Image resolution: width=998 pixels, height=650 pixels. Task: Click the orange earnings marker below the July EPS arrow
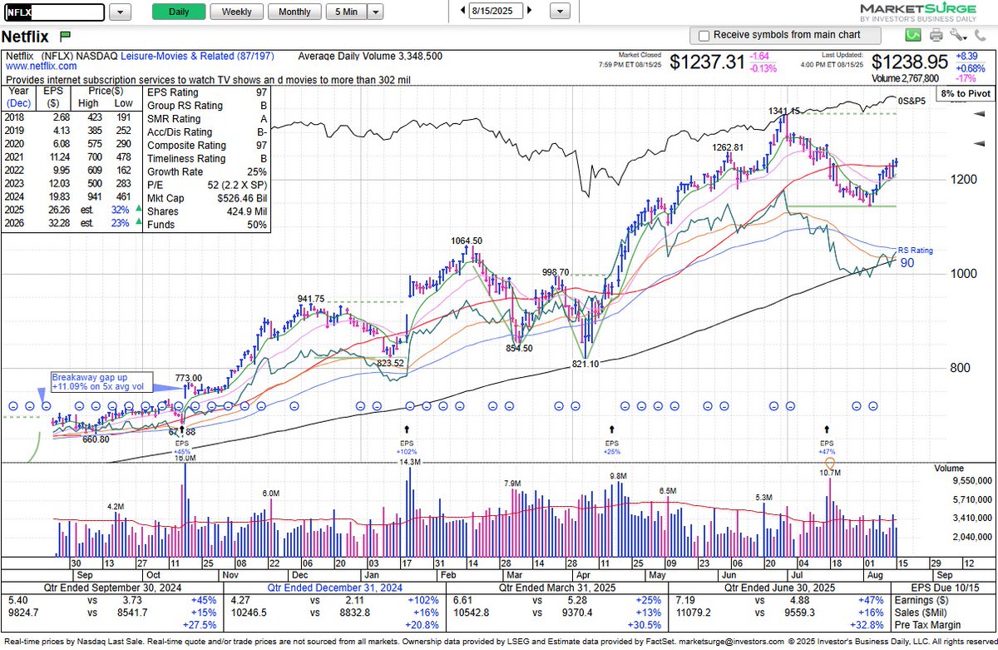point(829,464)
